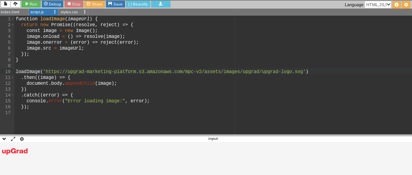Open the styles.css tab options menu
The width and height of the screenshot is (412, 175).
tap(84, 12)
